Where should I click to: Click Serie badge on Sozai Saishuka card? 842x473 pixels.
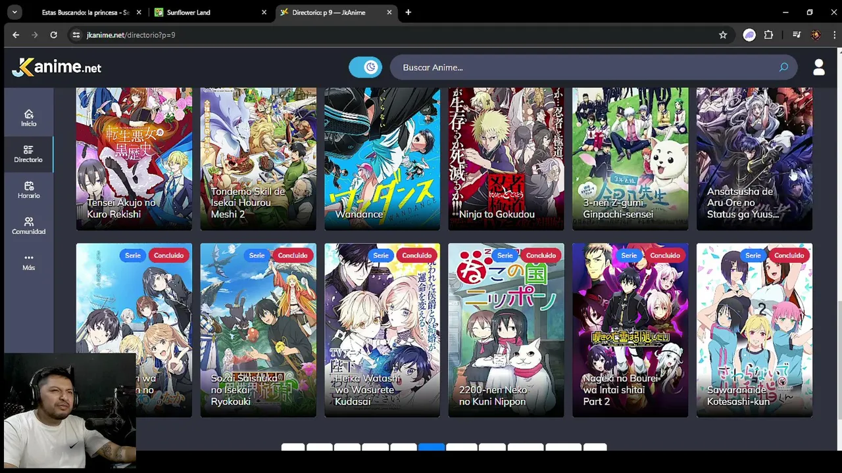[x=257, y=256]
